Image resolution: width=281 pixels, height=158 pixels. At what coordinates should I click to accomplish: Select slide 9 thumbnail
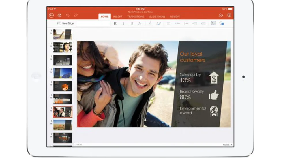62,138
